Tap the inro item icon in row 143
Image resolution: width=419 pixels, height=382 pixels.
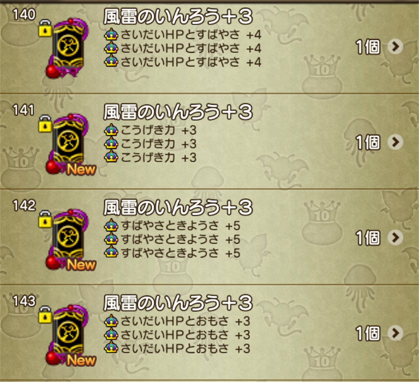67,334
